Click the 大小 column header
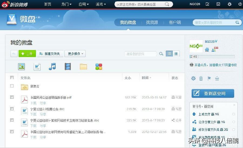This screenshot has height=148, width=243. click(128, 78)
